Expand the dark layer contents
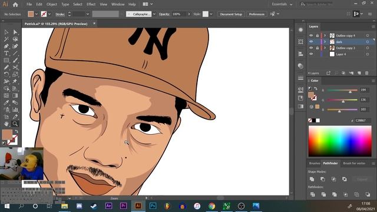The image size is (377, 212). pos(325,42)
